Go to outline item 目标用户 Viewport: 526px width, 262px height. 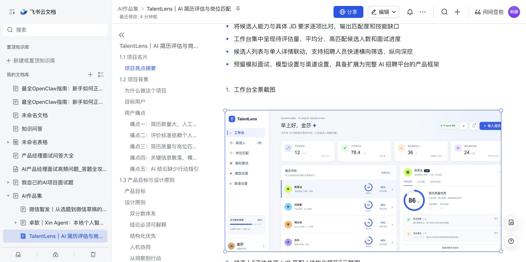click(135, 102)
